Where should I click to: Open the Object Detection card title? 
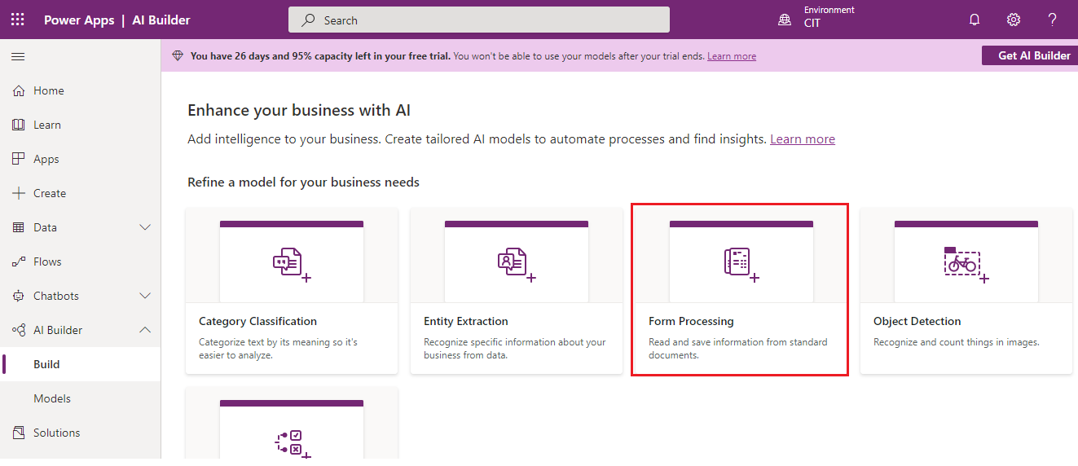(917, 321)
